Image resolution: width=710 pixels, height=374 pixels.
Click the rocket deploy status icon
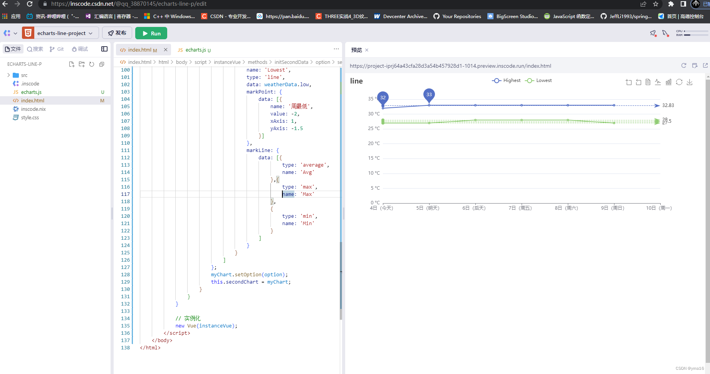[653, 33]
